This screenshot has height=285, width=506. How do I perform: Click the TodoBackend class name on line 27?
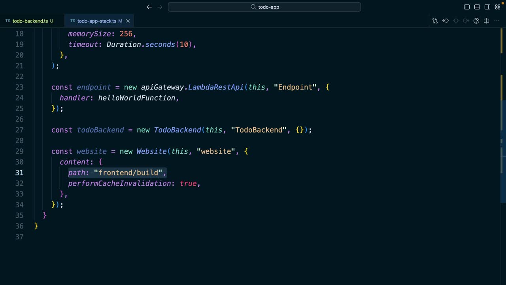[x=177, y=130]
